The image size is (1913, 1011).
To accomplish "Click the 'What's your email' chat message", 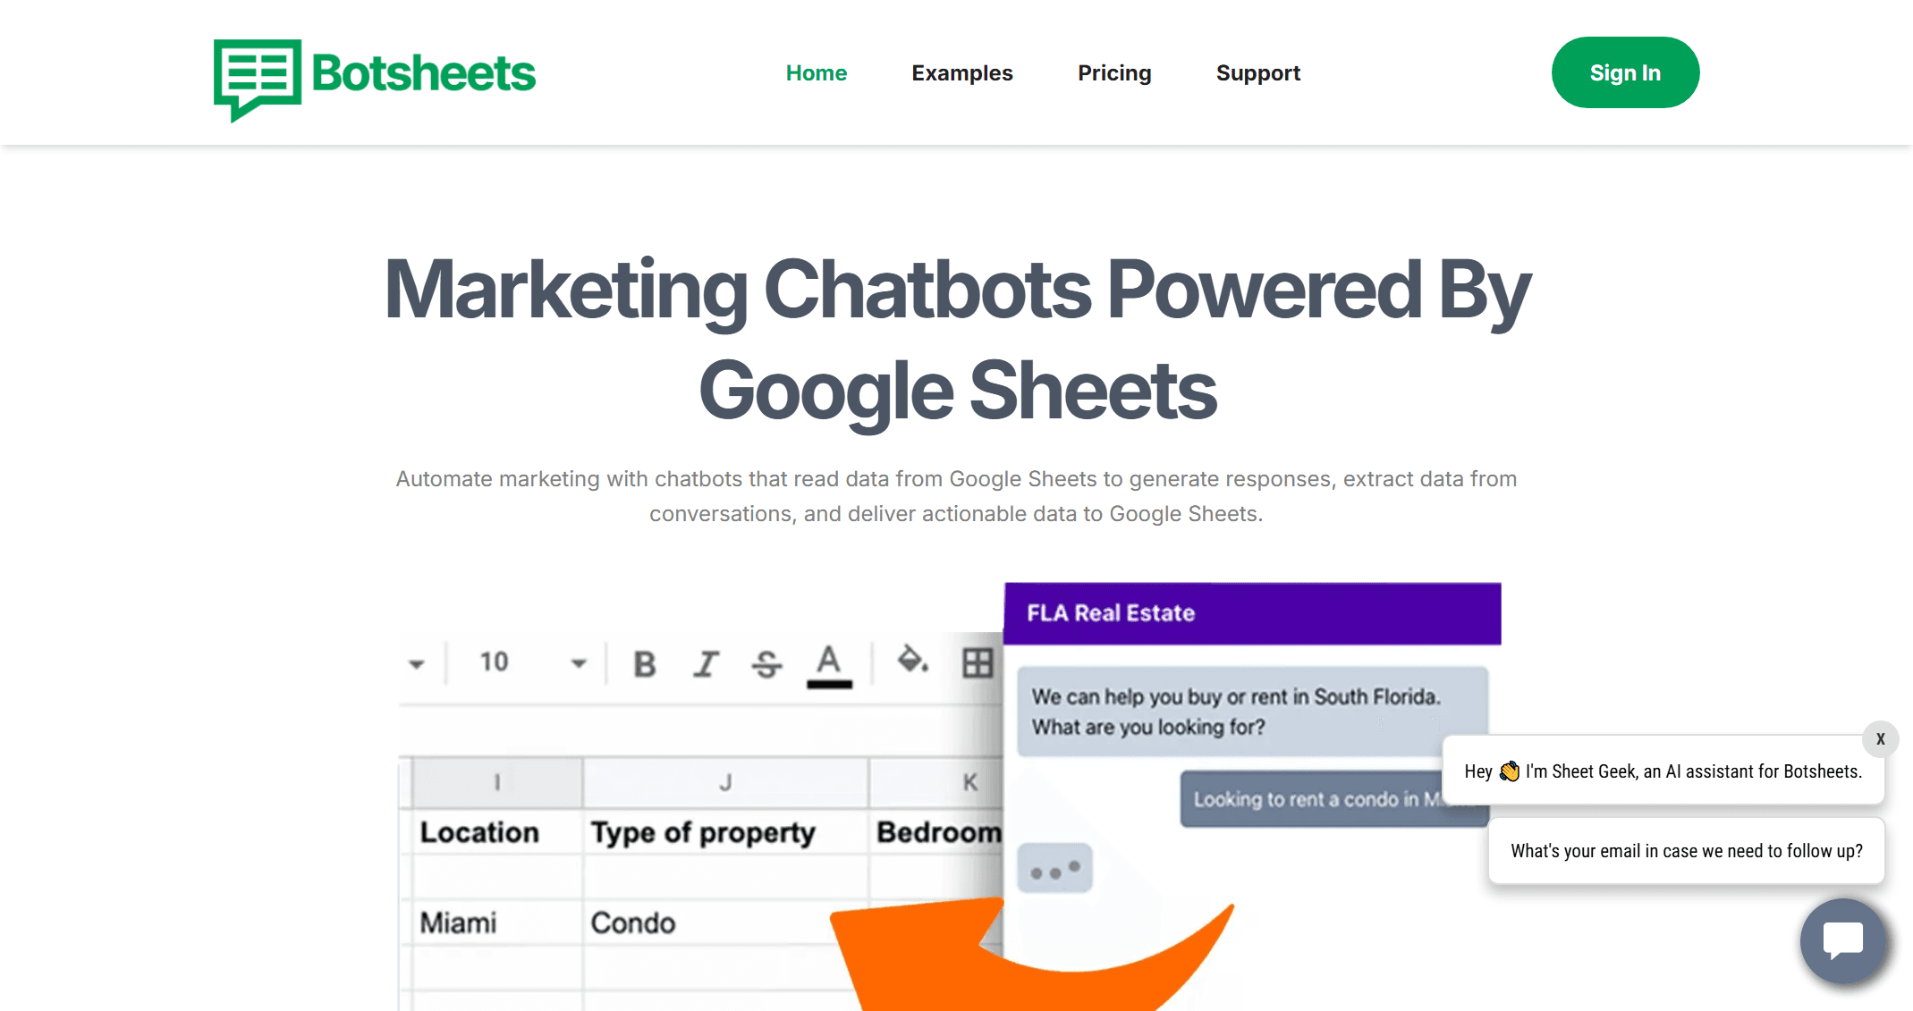I will click(x=1686, y=851).
